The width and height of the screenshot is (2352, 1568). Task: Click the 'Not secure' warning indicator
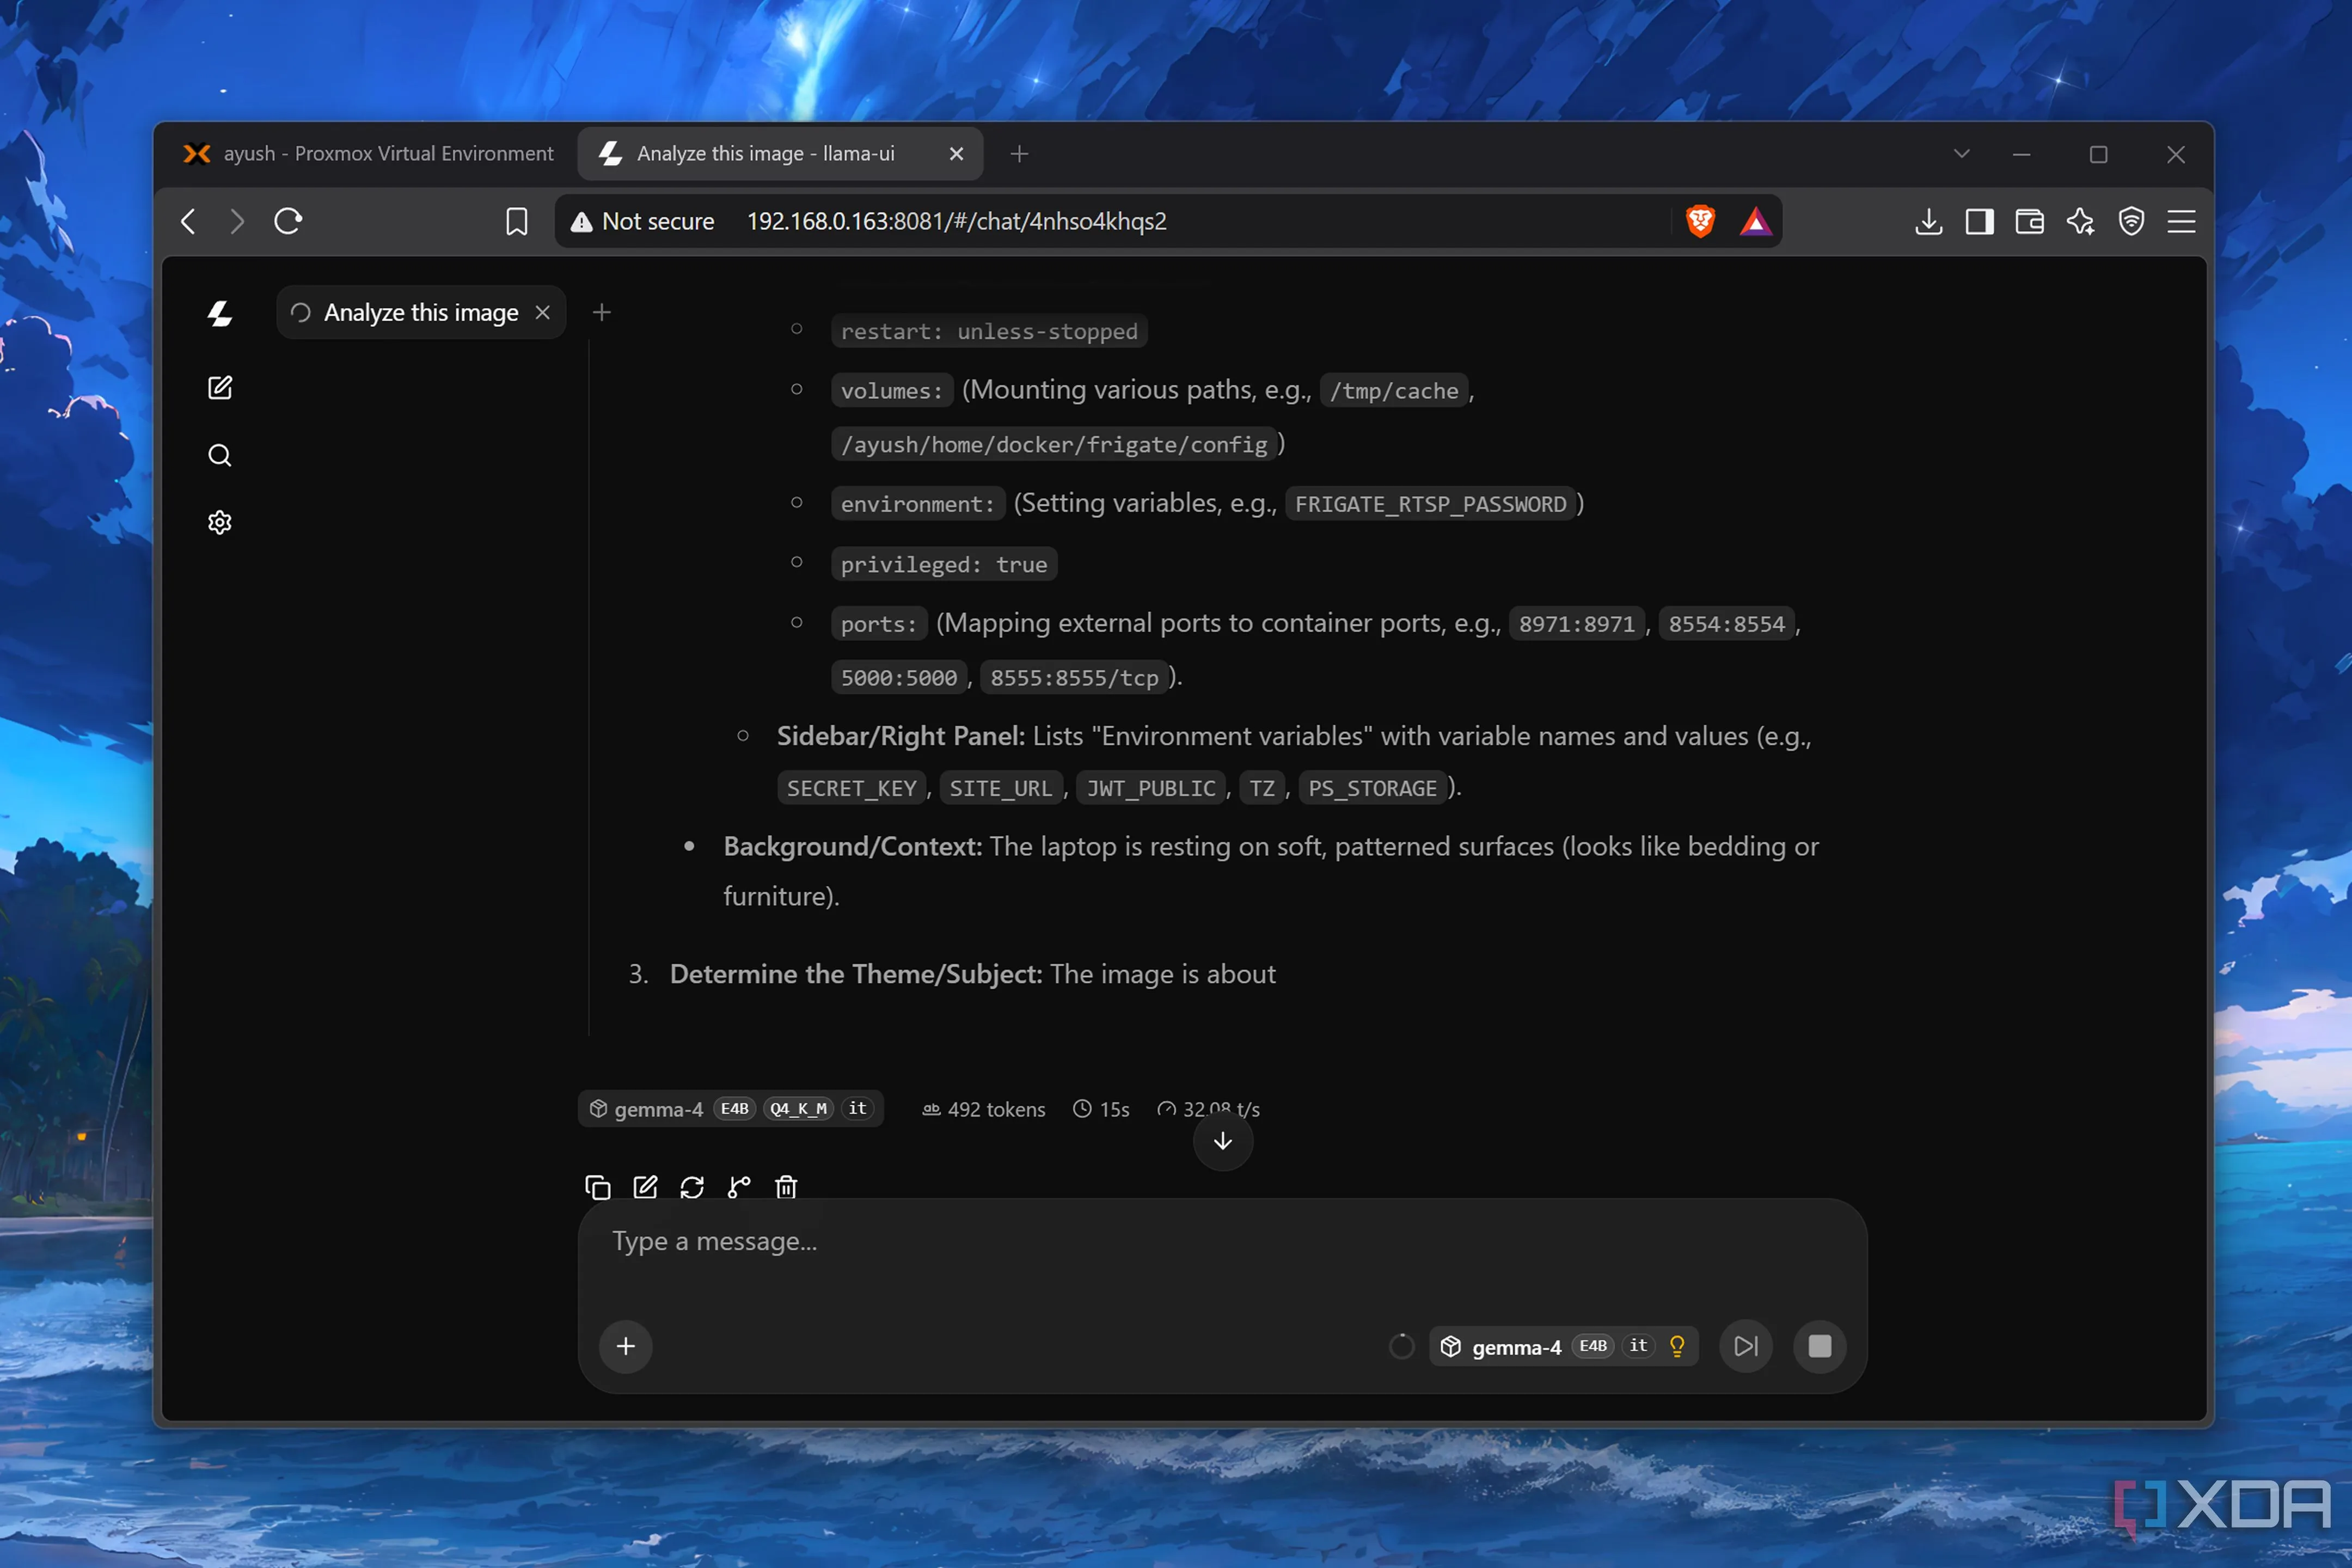click(x=642, y=221)
